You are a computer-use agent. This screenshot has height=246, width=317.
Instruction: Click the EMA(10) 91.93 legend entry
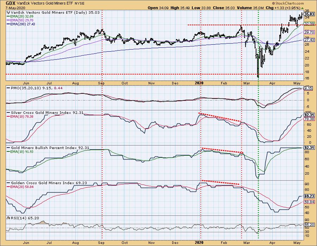coord(20,151)
